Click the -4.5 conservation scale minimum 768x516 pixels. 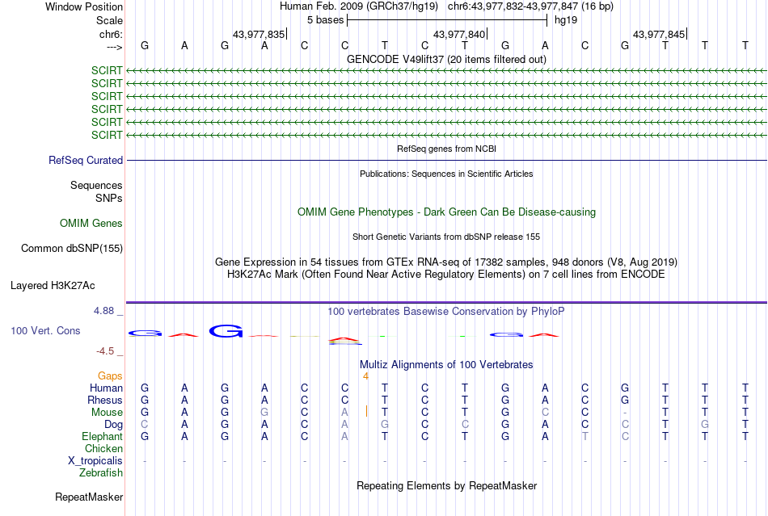click(105, 351)
